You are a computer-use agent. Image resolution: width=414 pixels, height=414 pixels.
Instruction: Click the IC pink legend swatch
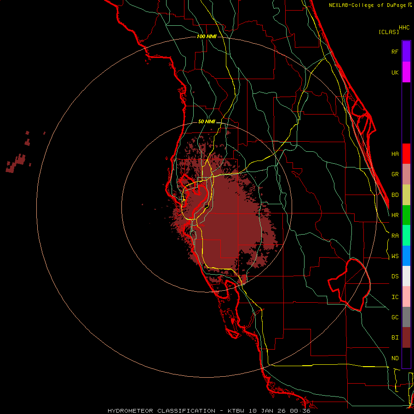pyautogui.click(x=406, y=297)
